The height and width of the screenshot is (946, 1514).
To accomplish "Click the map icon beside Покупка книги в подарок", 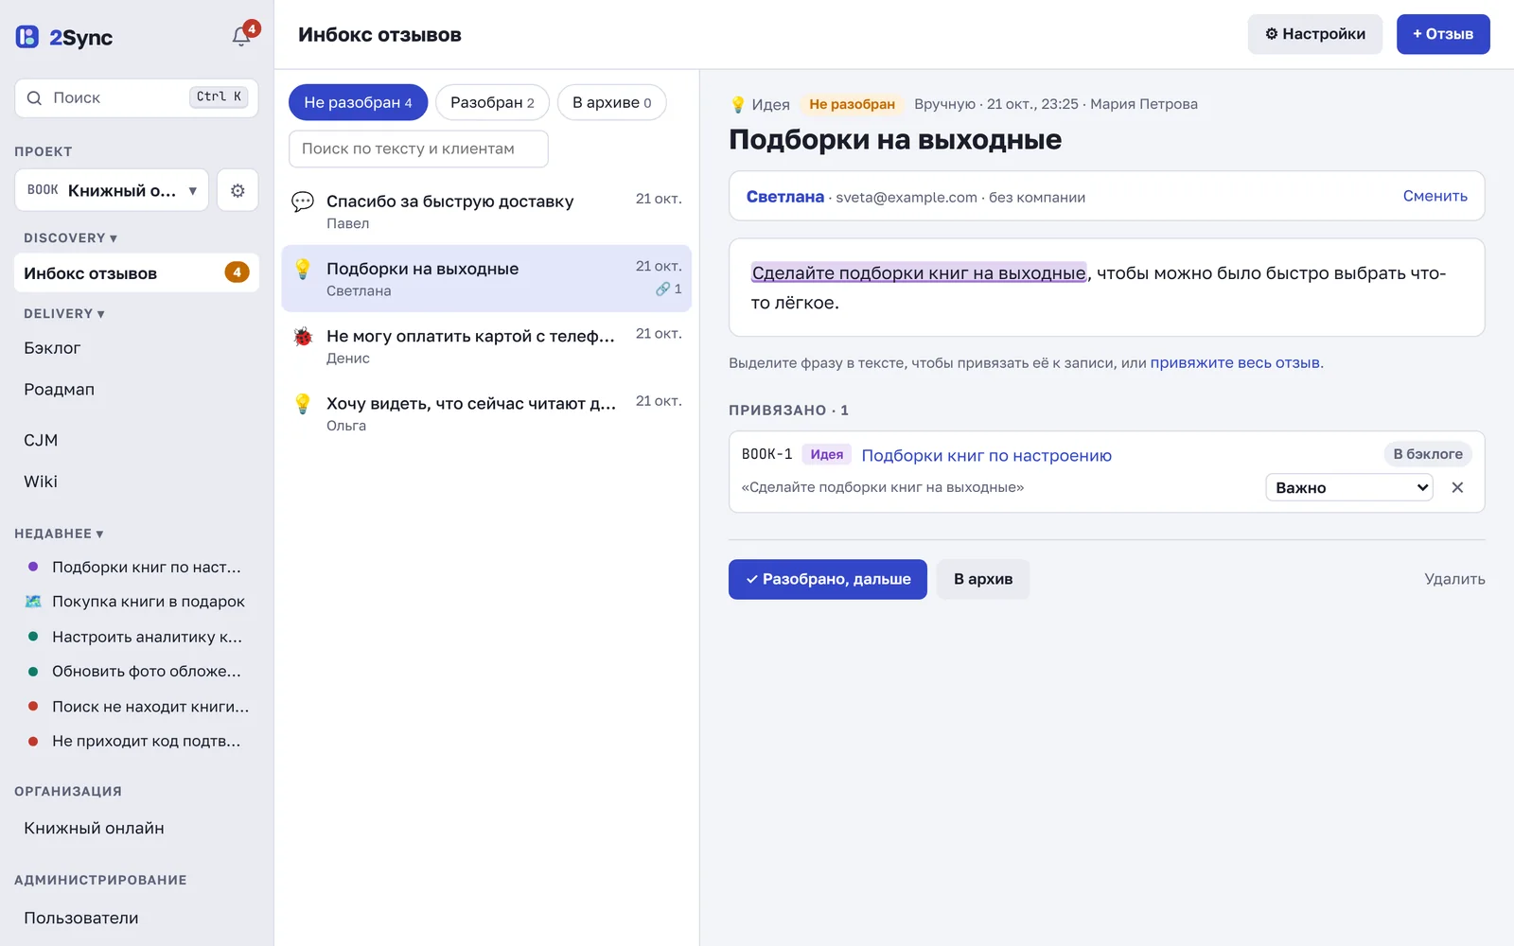I will [33, 602].
